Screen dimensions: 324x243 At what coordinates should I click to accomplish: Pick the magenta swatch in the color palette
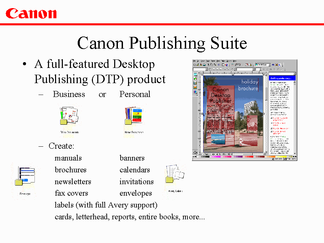pos(218,157)
